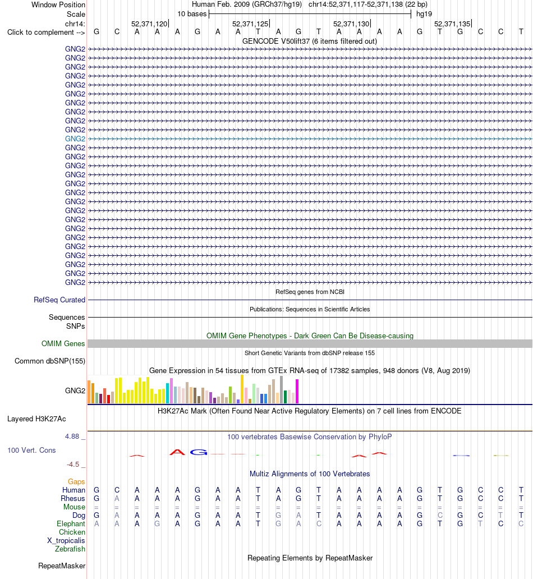Click the 4.88 PhyloP scale maximum
The width and height of the screenshot is (533, 579).
pos(72,436)
